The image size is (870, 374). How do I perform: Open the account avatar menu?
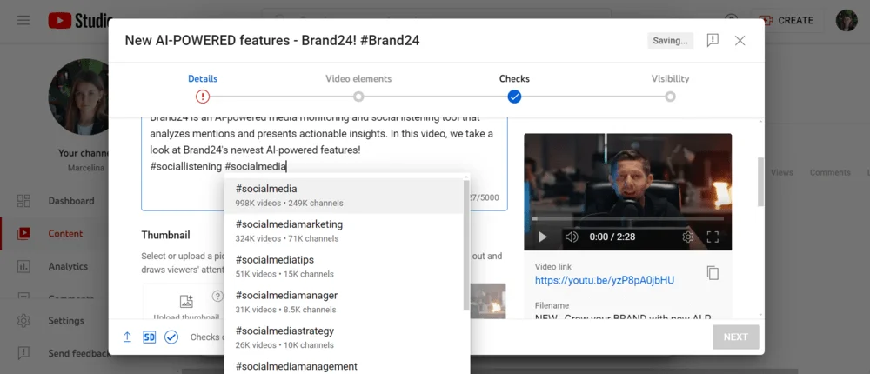(x=847, y=21)
